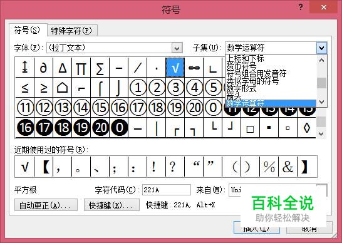The height and width of the screenshot is (243, 342).
Task: Select the hollow square □ symbol
Action: 250,128
